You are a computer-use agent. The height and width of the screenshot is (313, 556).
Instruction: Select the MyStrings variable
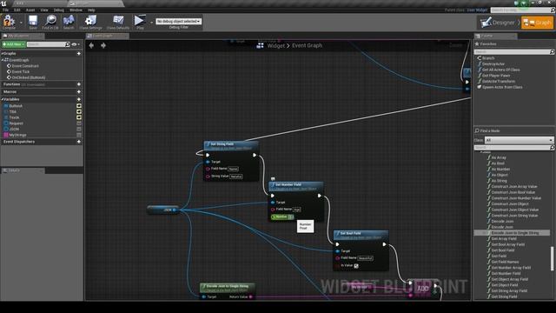tap(17, 135)
